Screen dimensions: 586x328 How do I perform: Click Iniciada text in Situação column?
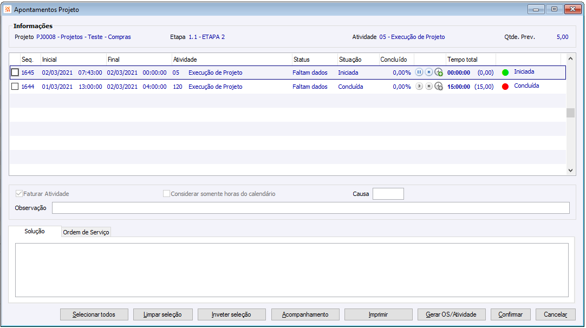(x=348, y=73)
